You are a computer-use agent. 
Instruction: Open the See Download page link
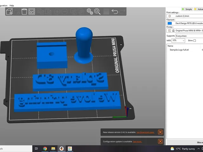[145, 132]
